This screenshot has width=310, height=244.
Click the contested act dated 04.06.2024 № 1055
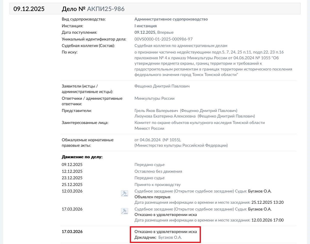point(157,140)
